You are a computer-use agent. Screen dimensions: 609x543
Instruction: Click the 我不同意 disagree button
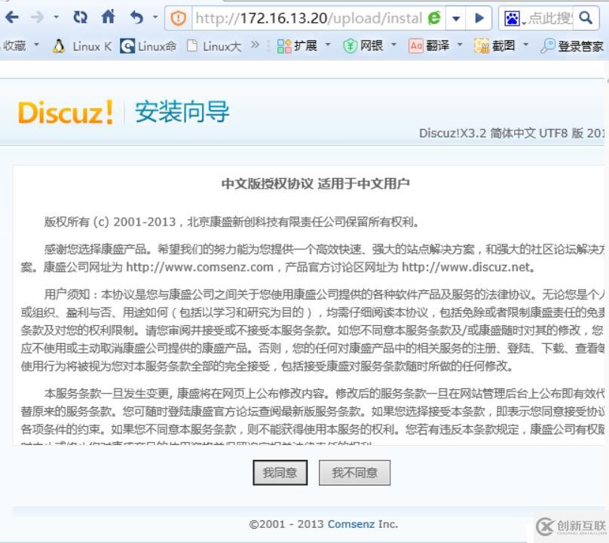(354, 473)
